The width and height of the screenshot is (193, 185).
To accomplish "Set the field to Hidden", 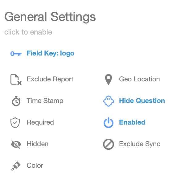I will pyautogui.click(x=37, y=144).
